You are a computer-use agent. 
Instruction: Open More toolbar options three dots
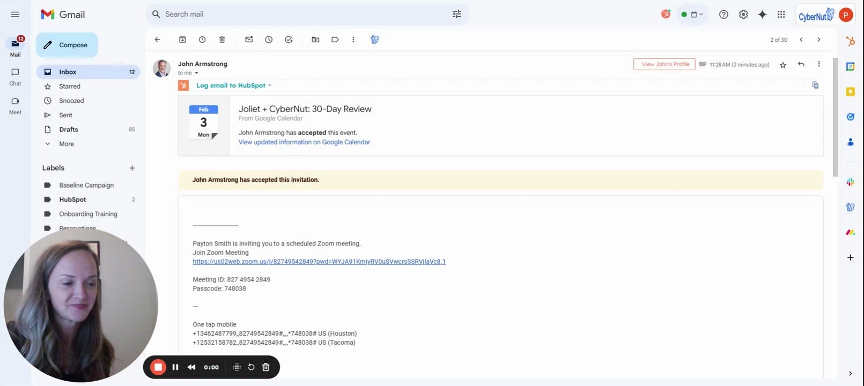point(353,40)
